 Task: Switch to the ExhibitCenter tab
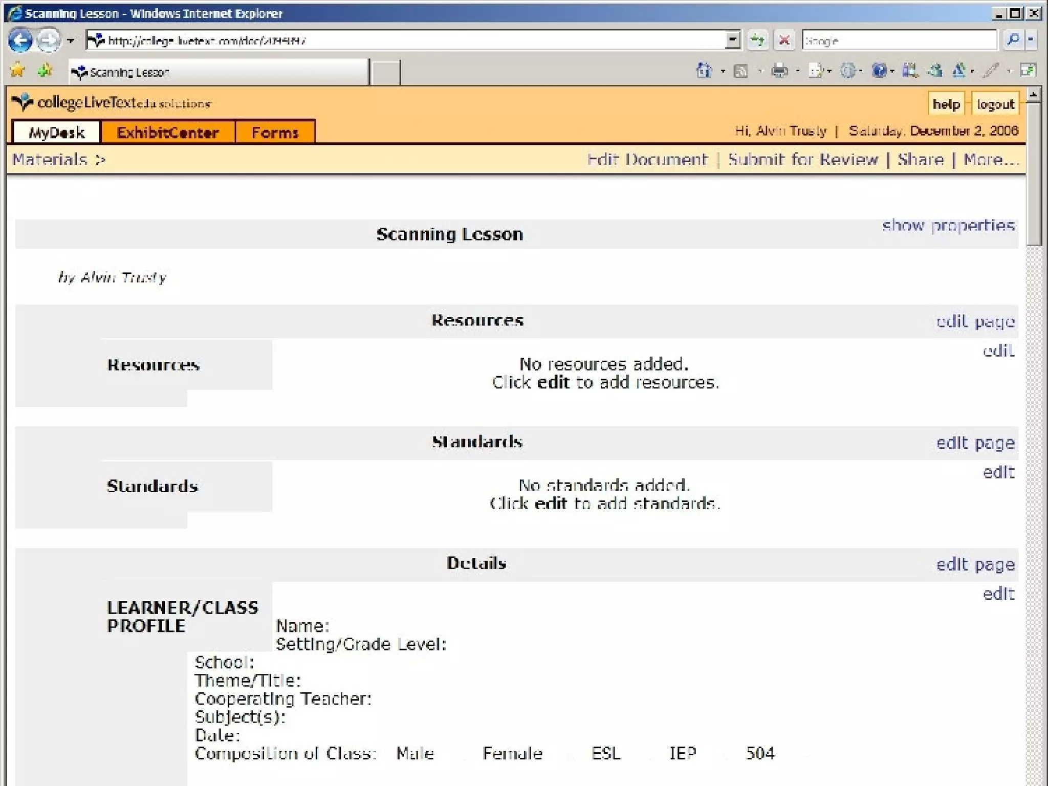(x=168, y=133)
